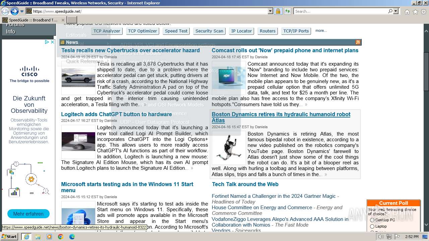The height and width of the screenshot is (241, 429).
Task: Click the scrollbar down arrow
Action: (x=426, y=225)
